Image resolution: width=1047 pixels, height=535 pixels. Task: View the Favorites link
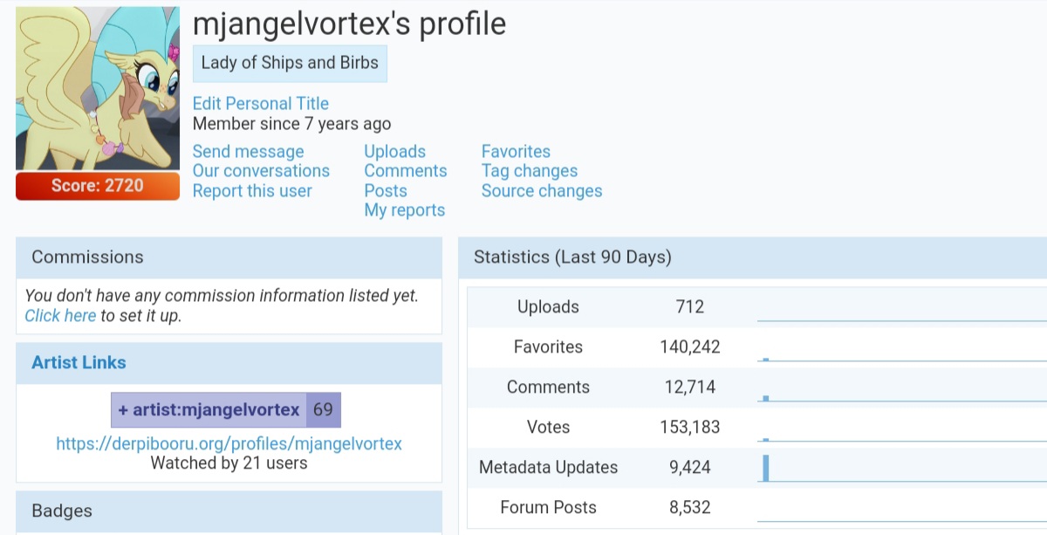coord(516,152)
